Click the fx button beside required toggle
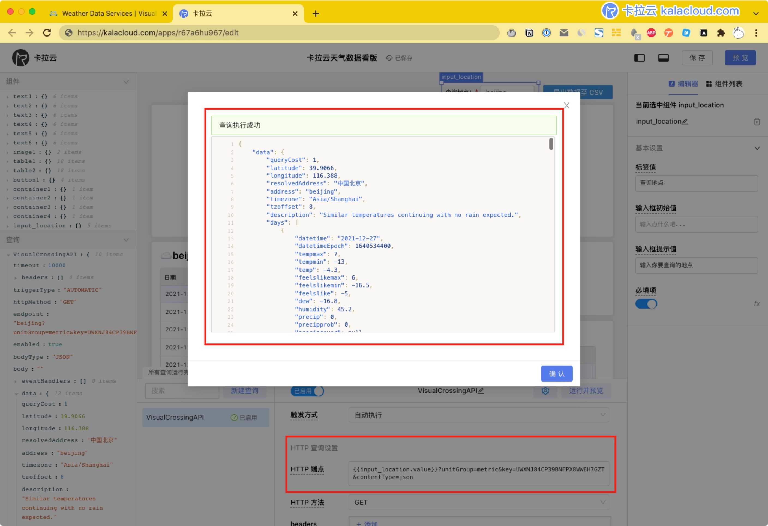This screenshot has width=768, height=526. 757,303
